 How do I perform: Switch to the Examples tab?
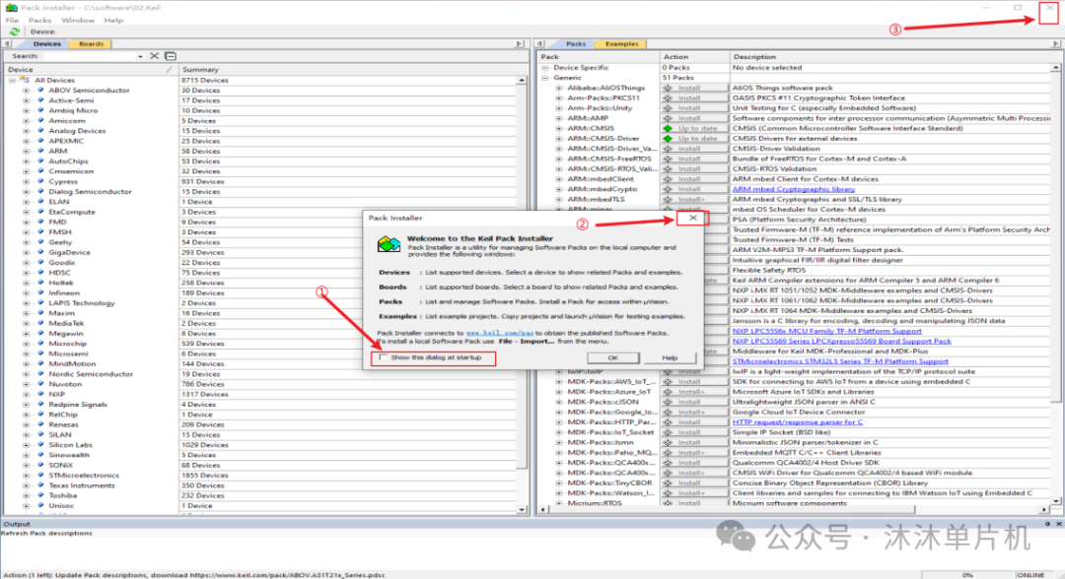pos(621,44)
